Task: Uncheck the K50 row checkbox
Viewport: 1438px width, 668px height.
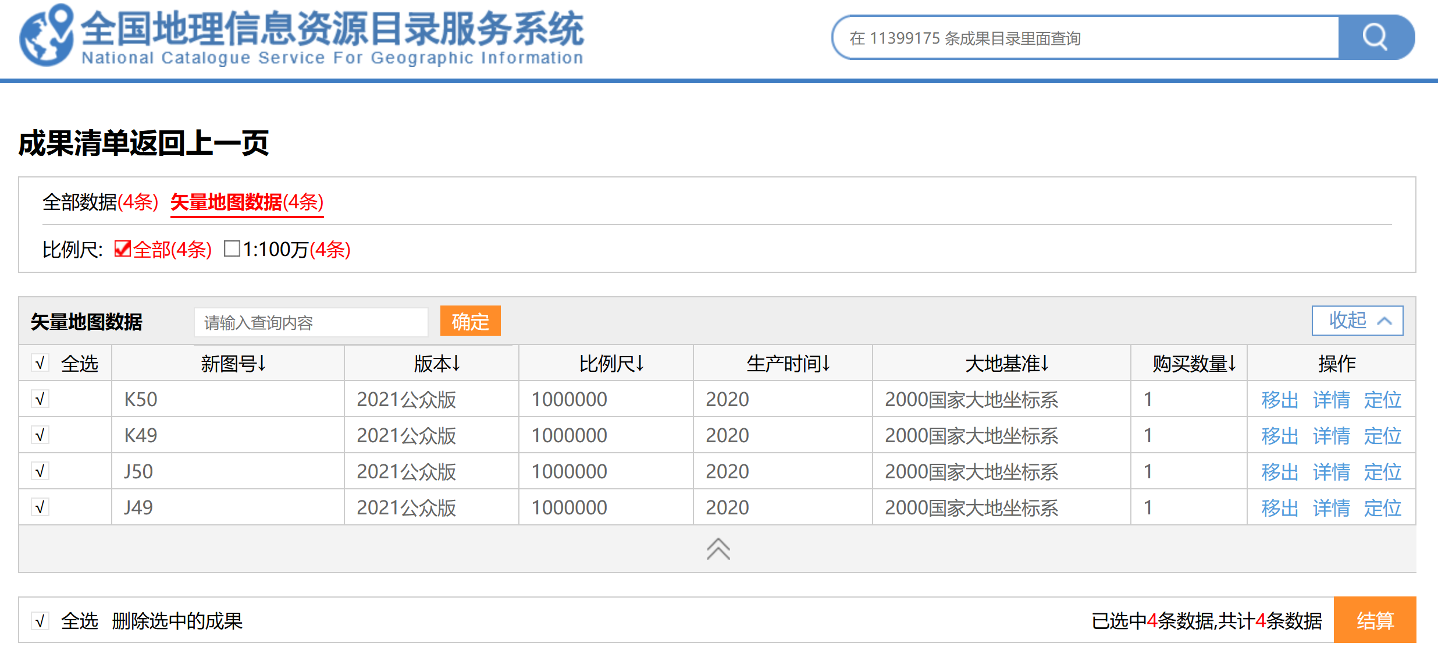Action: pos(40,399)
